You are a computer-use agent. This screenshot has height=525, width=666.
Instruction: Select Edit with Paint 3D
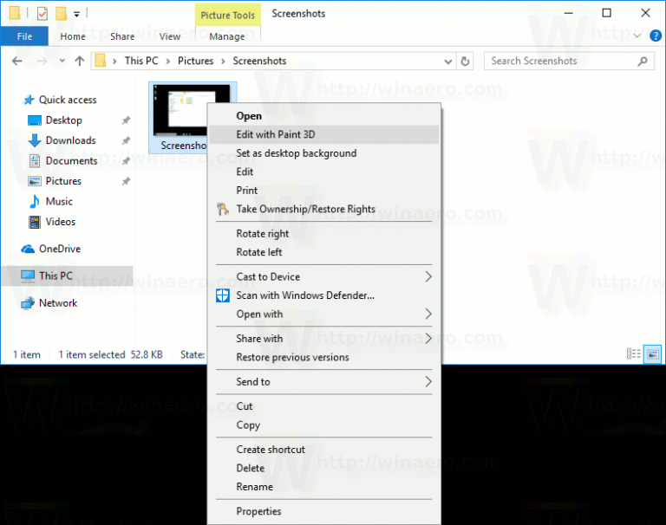tap(324, 134)
